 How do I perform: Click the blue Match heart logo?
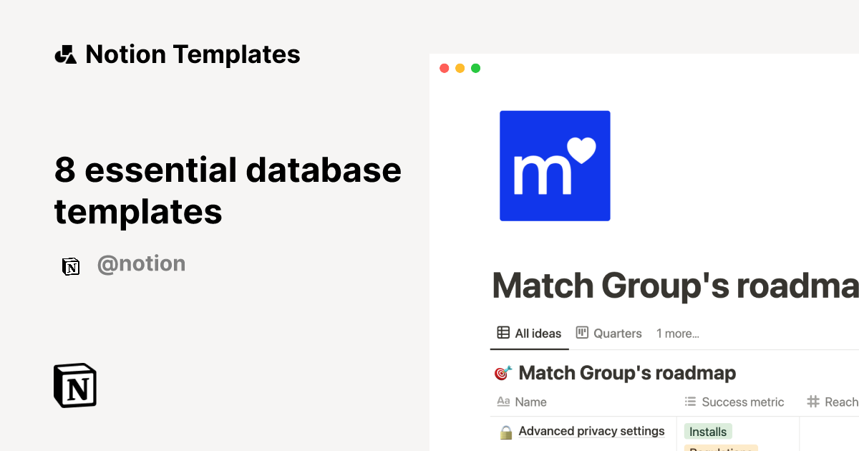pyautogui.click(x=555, y=165)
